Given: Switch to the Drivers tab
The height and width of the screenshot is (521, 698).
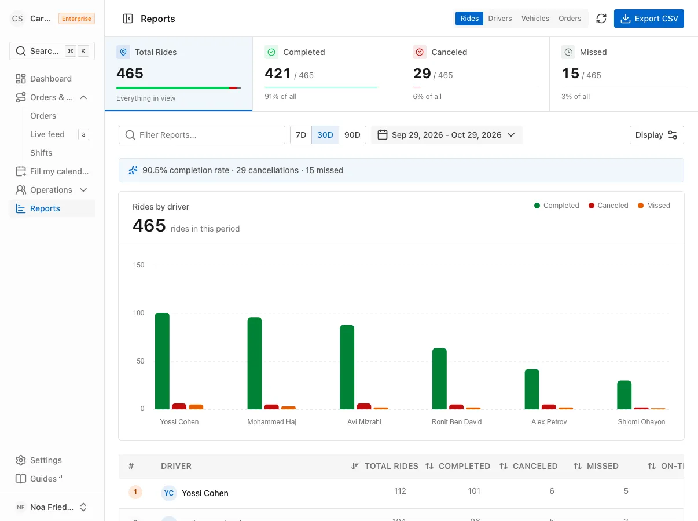Looking at the screenshot, I should point(500,19).
